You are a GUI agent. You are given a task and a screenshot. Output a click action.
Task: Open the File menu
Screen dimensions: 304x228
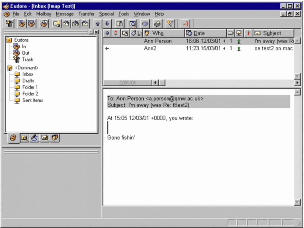16,14
